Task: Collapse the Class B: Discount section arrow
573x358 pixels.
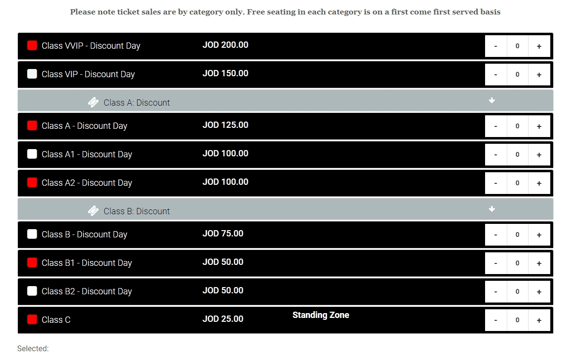Action: (x=492, y=209)
